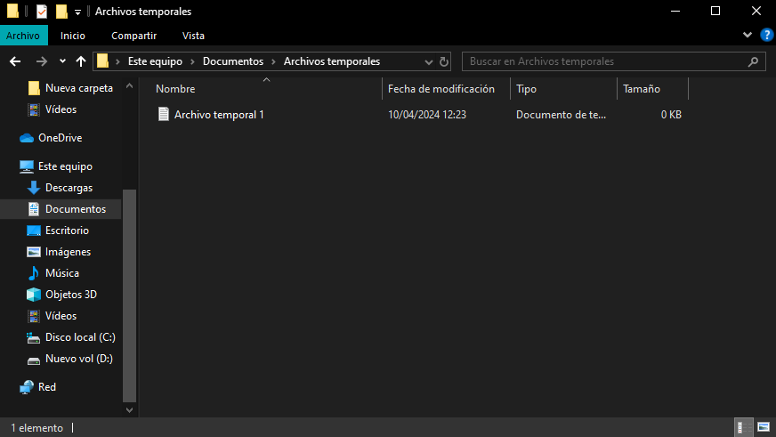Screen dimensions: 776x437
Task: Switch to details view in status bar
Action: [744, 427]
